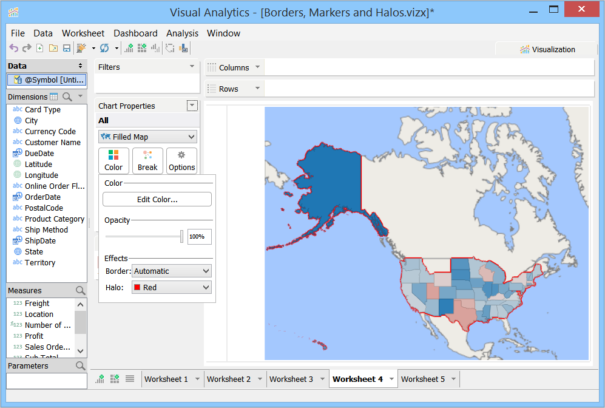Open the Border Automatic dropdown
This screenshot has width=605, height=408.
click(x=172, y=271)
